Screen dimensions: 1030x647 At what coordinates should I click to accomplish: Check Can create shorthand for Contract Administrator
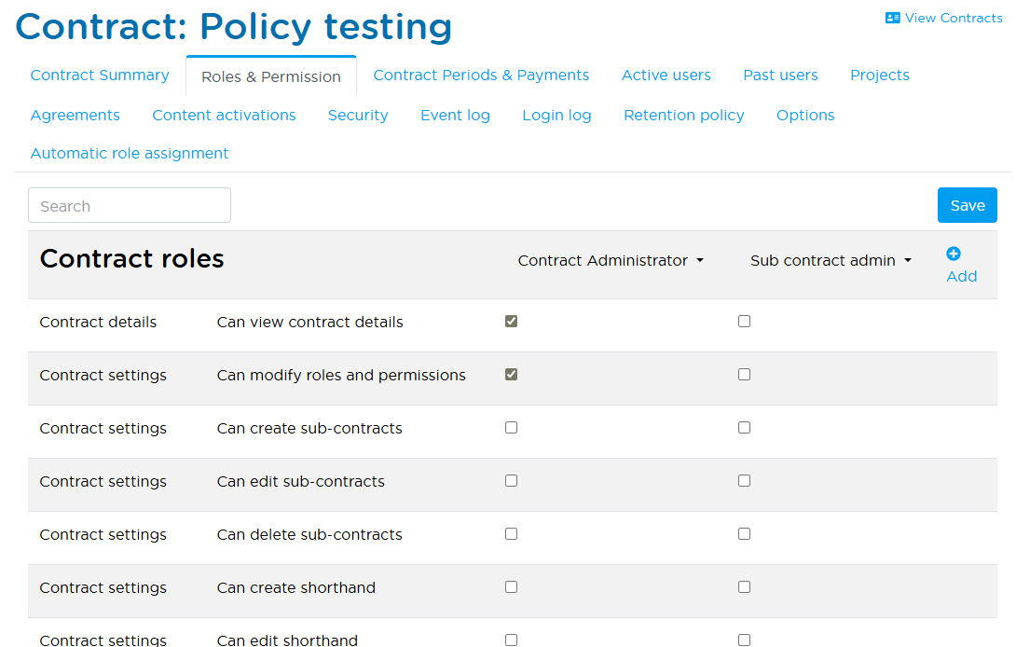pos(511,586)
